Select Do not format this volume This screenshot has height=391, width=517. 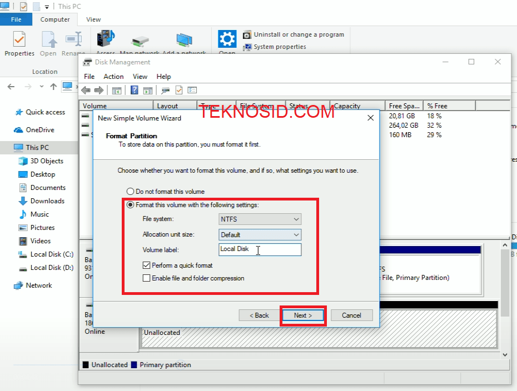click(x=166, y=192)
